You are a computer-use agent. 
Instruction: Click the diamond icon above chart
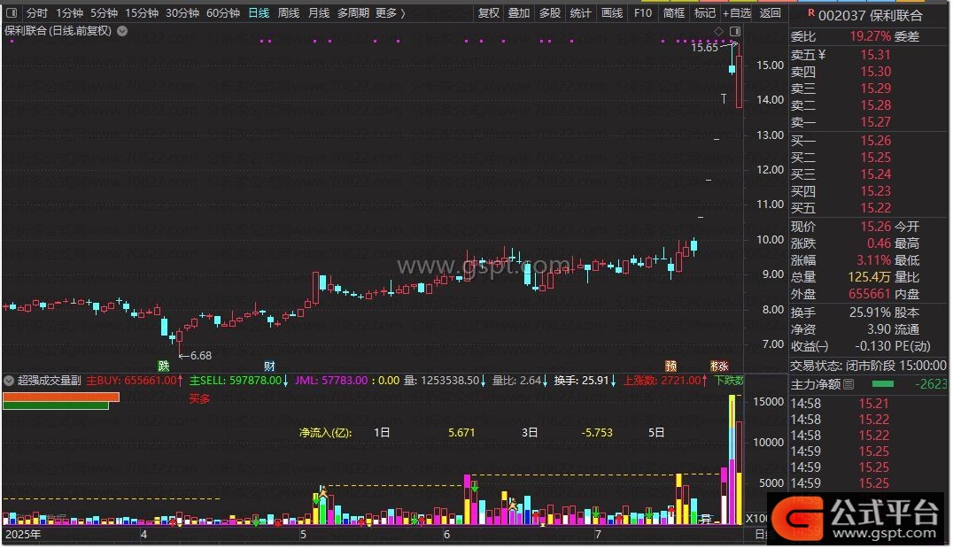point(718,31)
